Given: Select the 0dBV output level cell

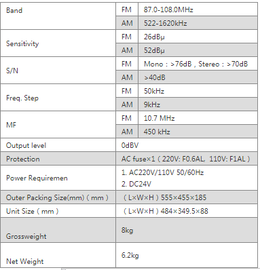Looking at the screenshot, I should pos(187,145).
